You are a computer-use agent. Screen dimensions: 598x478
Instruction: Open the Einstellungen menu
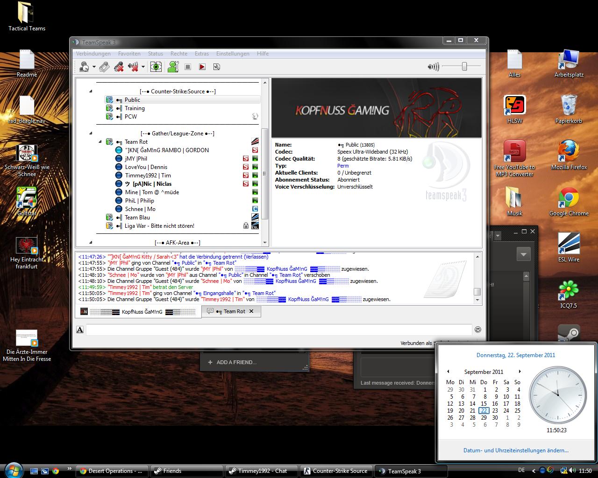coord(233,54)
